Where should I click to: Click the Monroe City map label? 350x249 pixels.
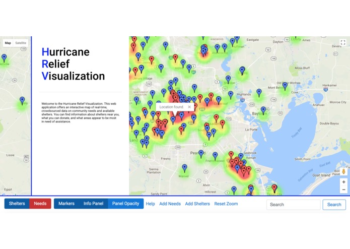338,102
